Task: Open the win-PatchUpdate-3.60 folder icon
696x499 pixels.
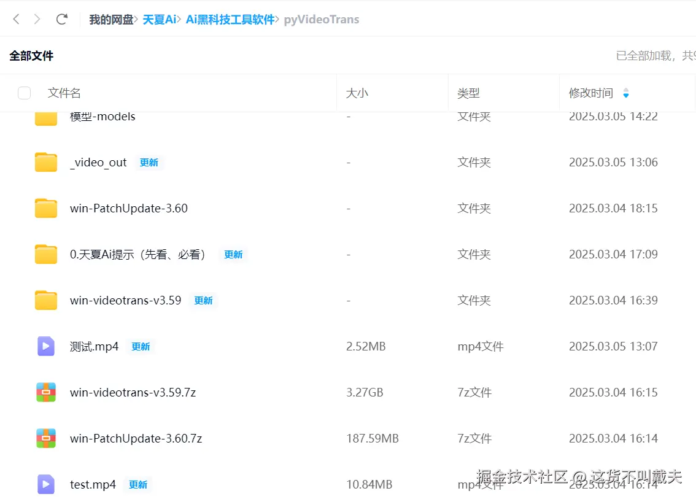Action: tap(46, 208)
